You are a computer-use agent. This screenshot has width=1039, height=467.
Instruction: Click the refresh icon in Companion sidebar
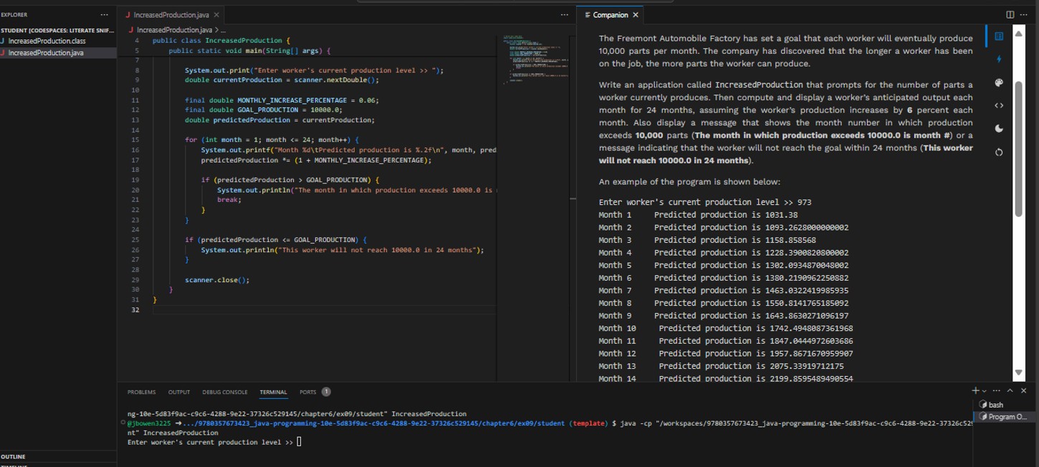click(x=999, y=152)
